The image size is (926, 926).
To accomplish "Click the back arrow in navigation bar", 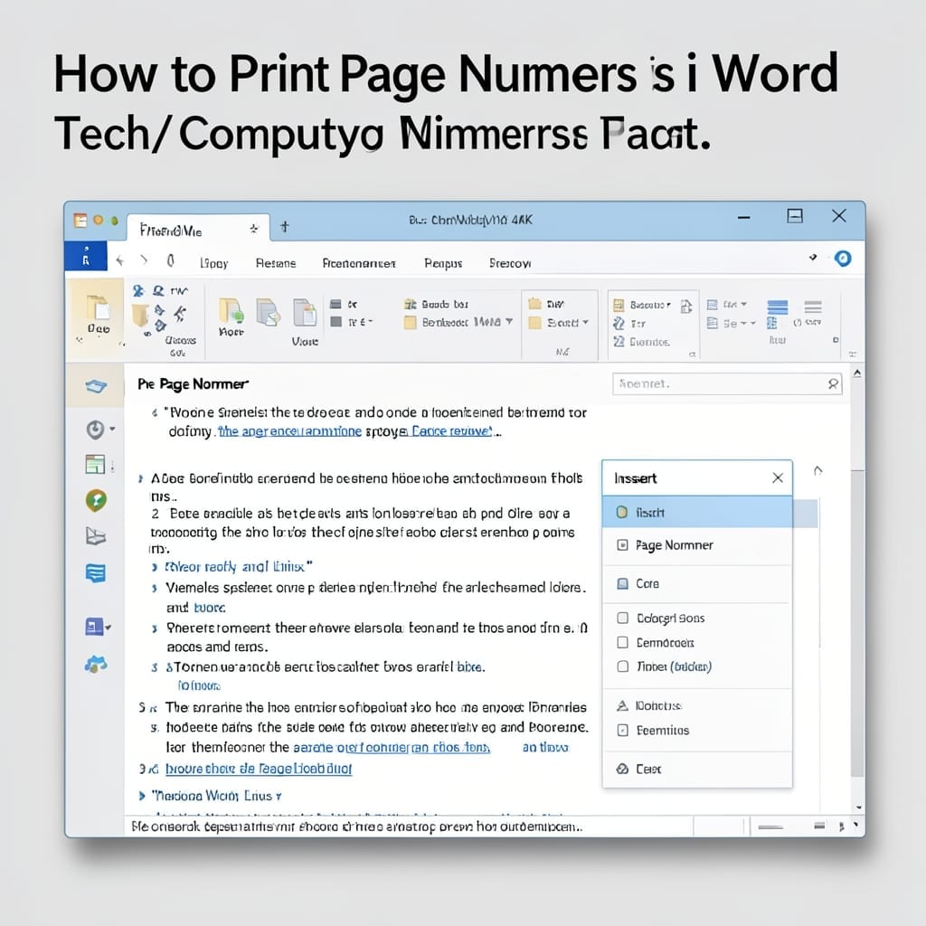I will (x=120, y=260).
